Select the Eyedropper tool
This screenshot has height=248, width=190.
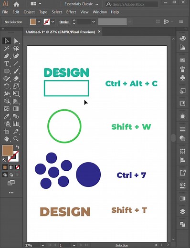[x=7, y=116]
